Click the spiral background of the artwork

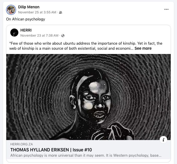pos(34,91)
